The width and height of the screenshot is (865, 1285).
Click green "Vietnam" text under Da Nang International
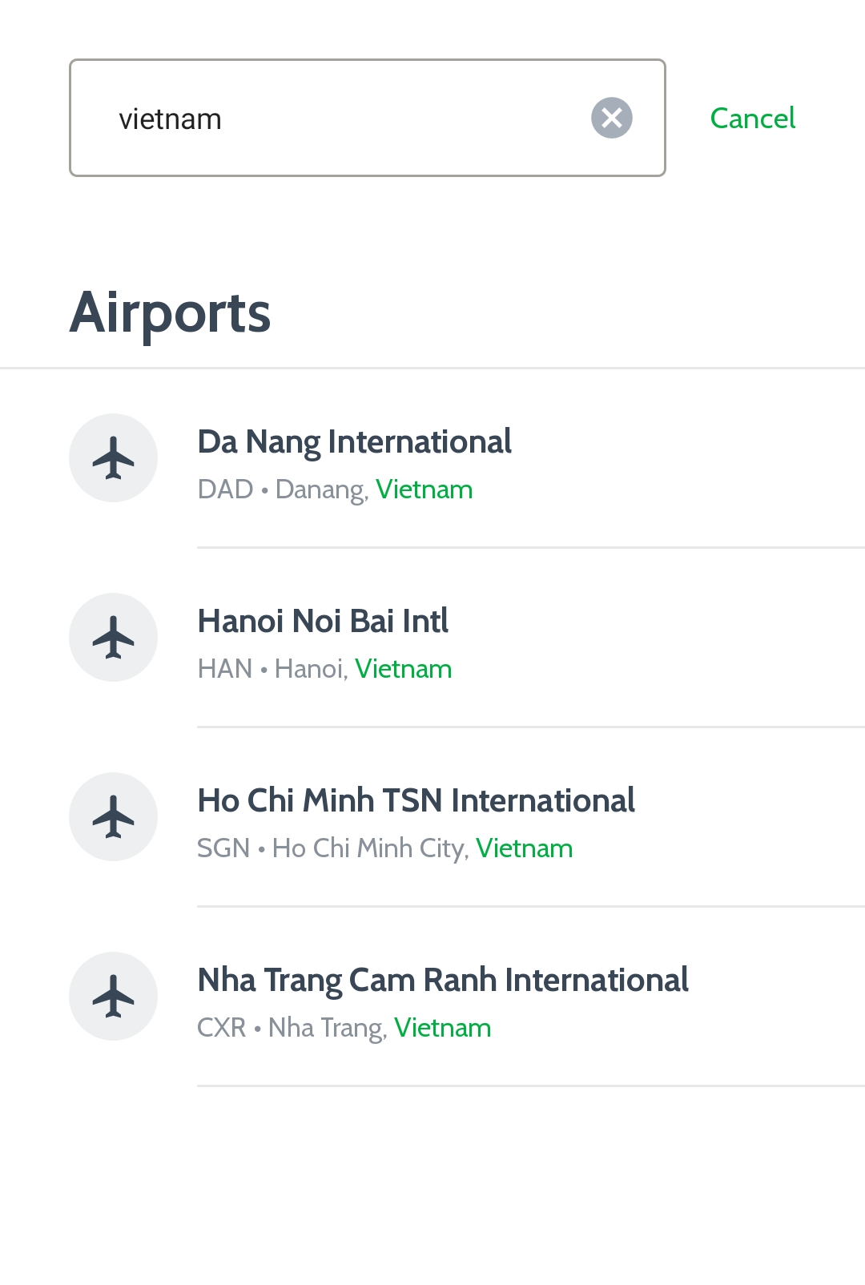424,489
